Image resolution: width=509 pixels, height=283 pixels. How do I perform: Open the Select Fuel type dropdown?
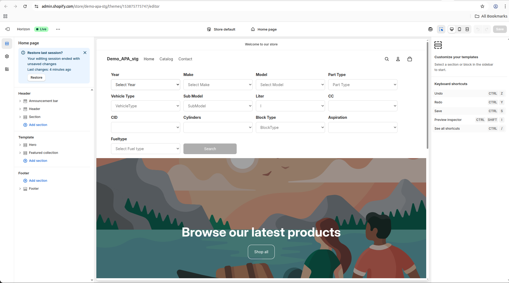146,149
